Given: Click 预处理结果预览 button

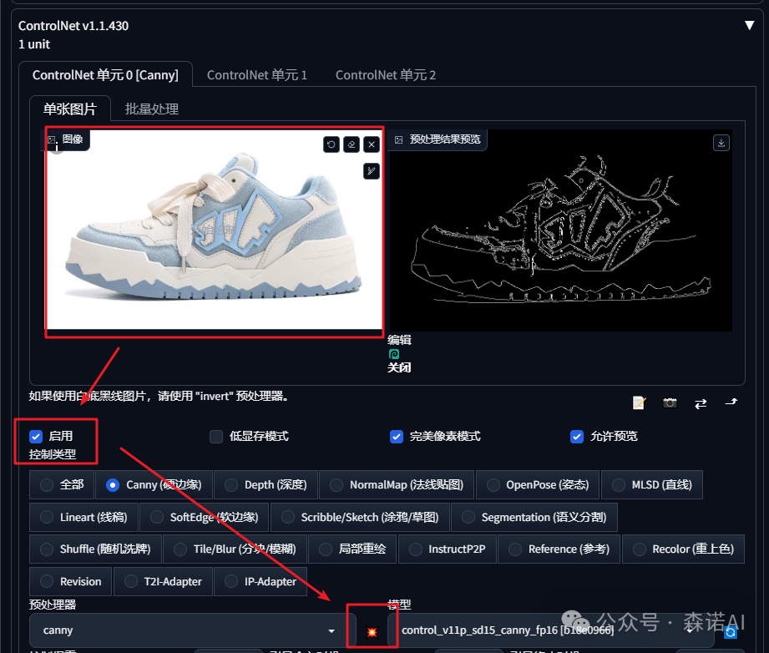Looking at the screenshot, I should click(438, 139).
